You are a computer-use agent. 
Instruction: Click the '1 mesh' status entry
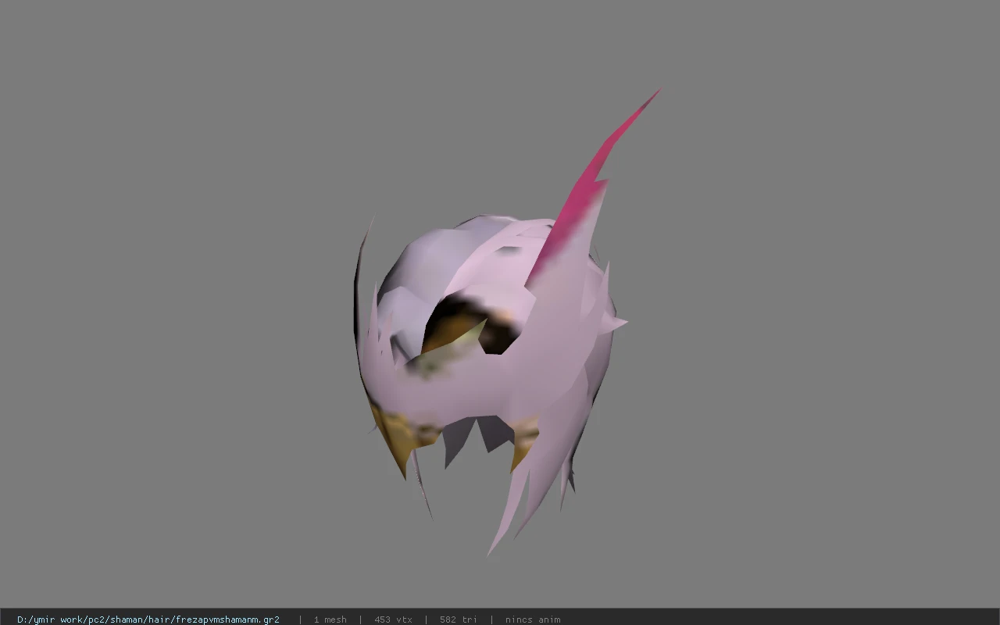[x=330, y=620]
